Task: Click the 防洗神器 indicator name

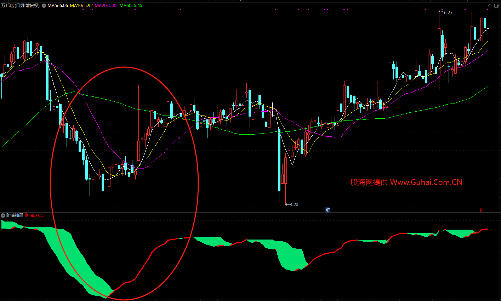Action: 15,215
